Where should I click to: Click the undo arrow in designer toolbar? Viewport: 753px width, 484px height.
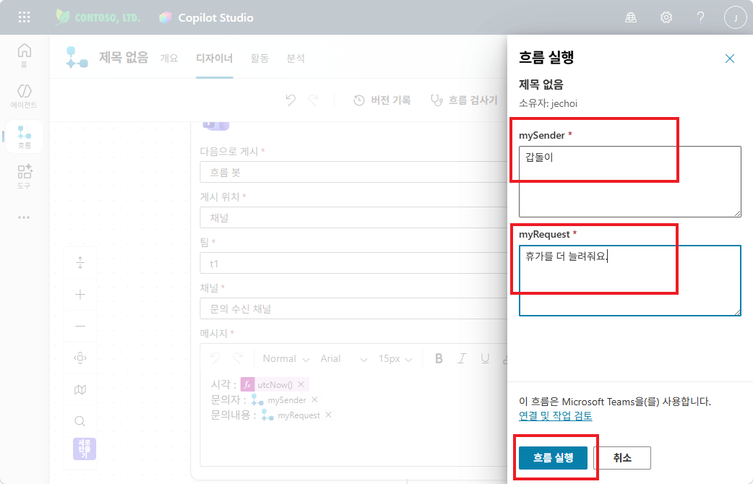[291, 100]
